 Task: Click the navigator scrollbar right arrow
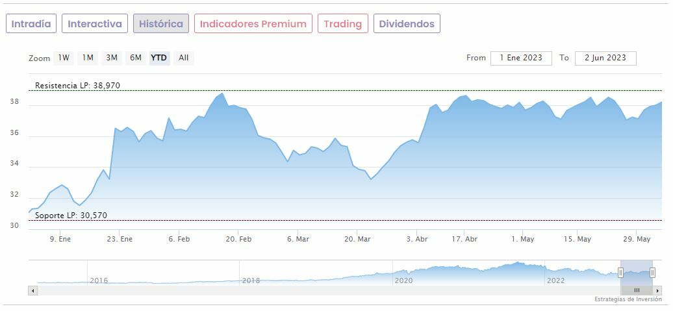(657, 290)
